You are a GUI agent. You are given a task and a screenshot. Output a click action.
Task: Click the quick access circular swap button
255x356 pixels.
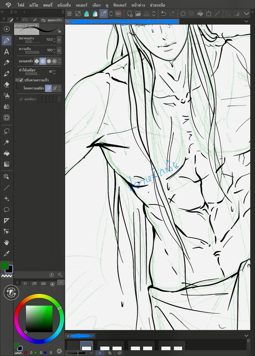coord(11,292)
